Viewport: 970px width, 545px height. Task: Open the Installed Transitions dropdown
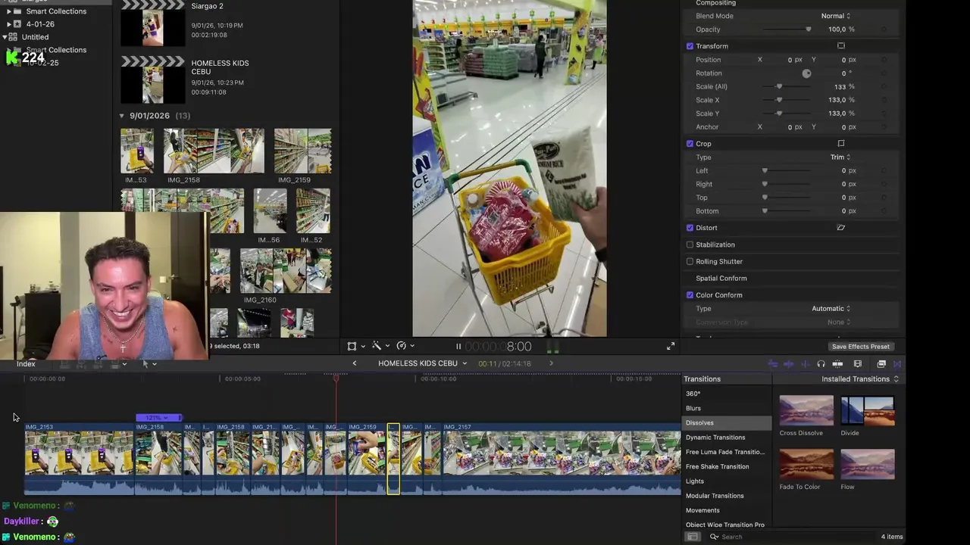(860, 379)
